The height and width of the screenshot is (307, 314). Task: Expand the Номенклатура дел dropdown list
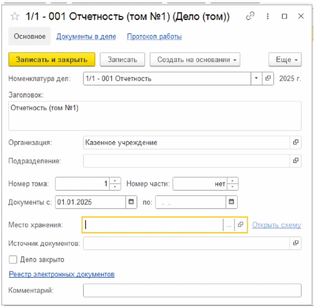coord(257,79)
